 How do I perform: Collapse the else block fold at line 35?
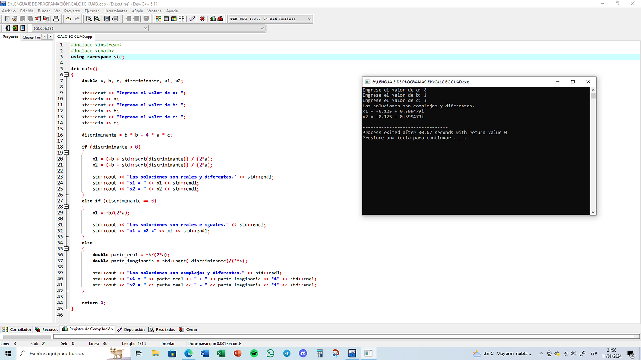pos(66,249)
